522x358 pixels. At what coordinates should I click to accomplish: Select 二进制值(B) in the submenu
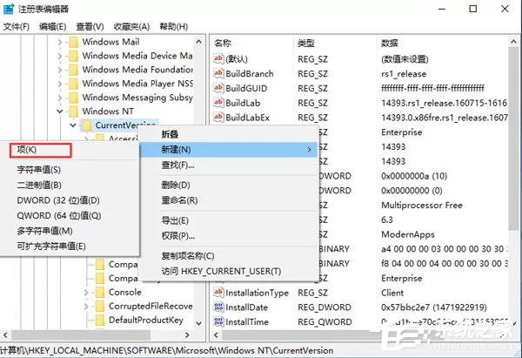point(70,185)
